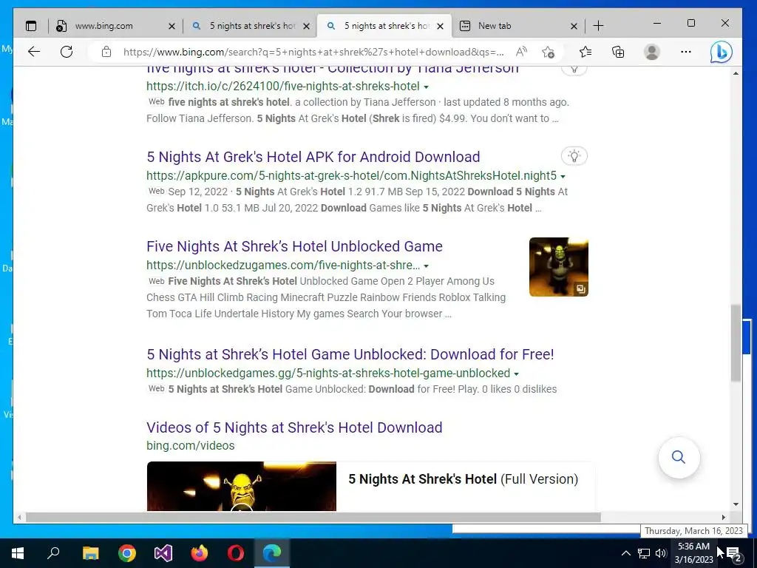Screen dimensions: 757x568
Task: Add this page to favorites star icon
Action: (548, 52)
